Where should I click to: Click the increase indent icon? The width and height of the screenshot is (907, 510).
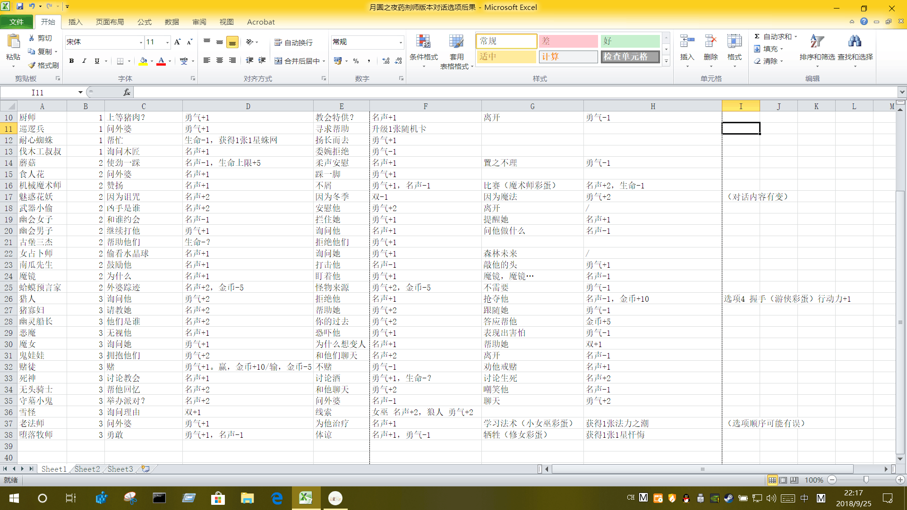point(262,60)
